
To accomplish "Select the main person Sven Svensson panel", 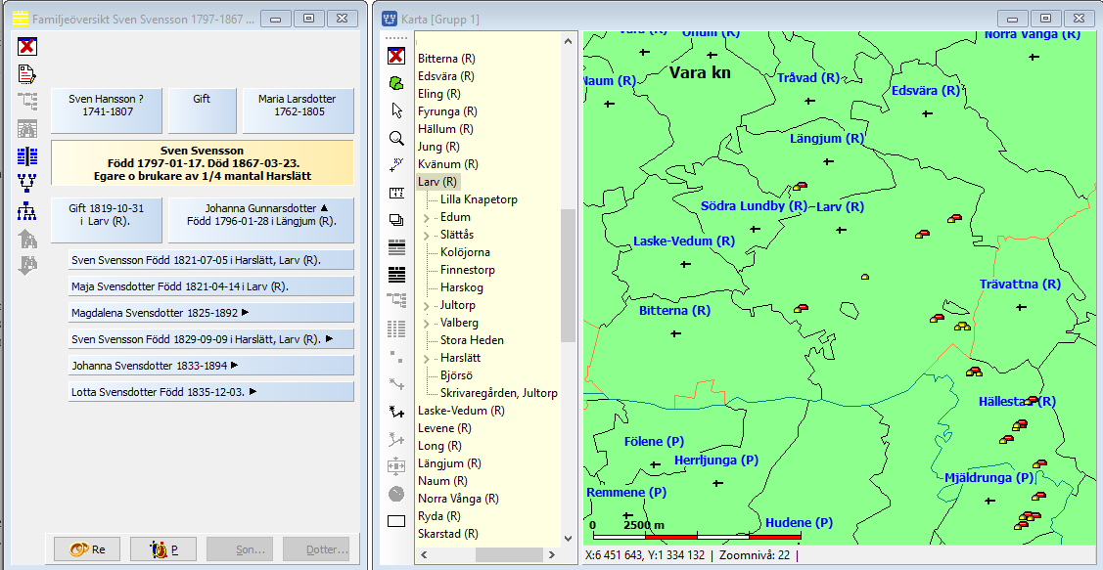I will (x=202, y=163).
